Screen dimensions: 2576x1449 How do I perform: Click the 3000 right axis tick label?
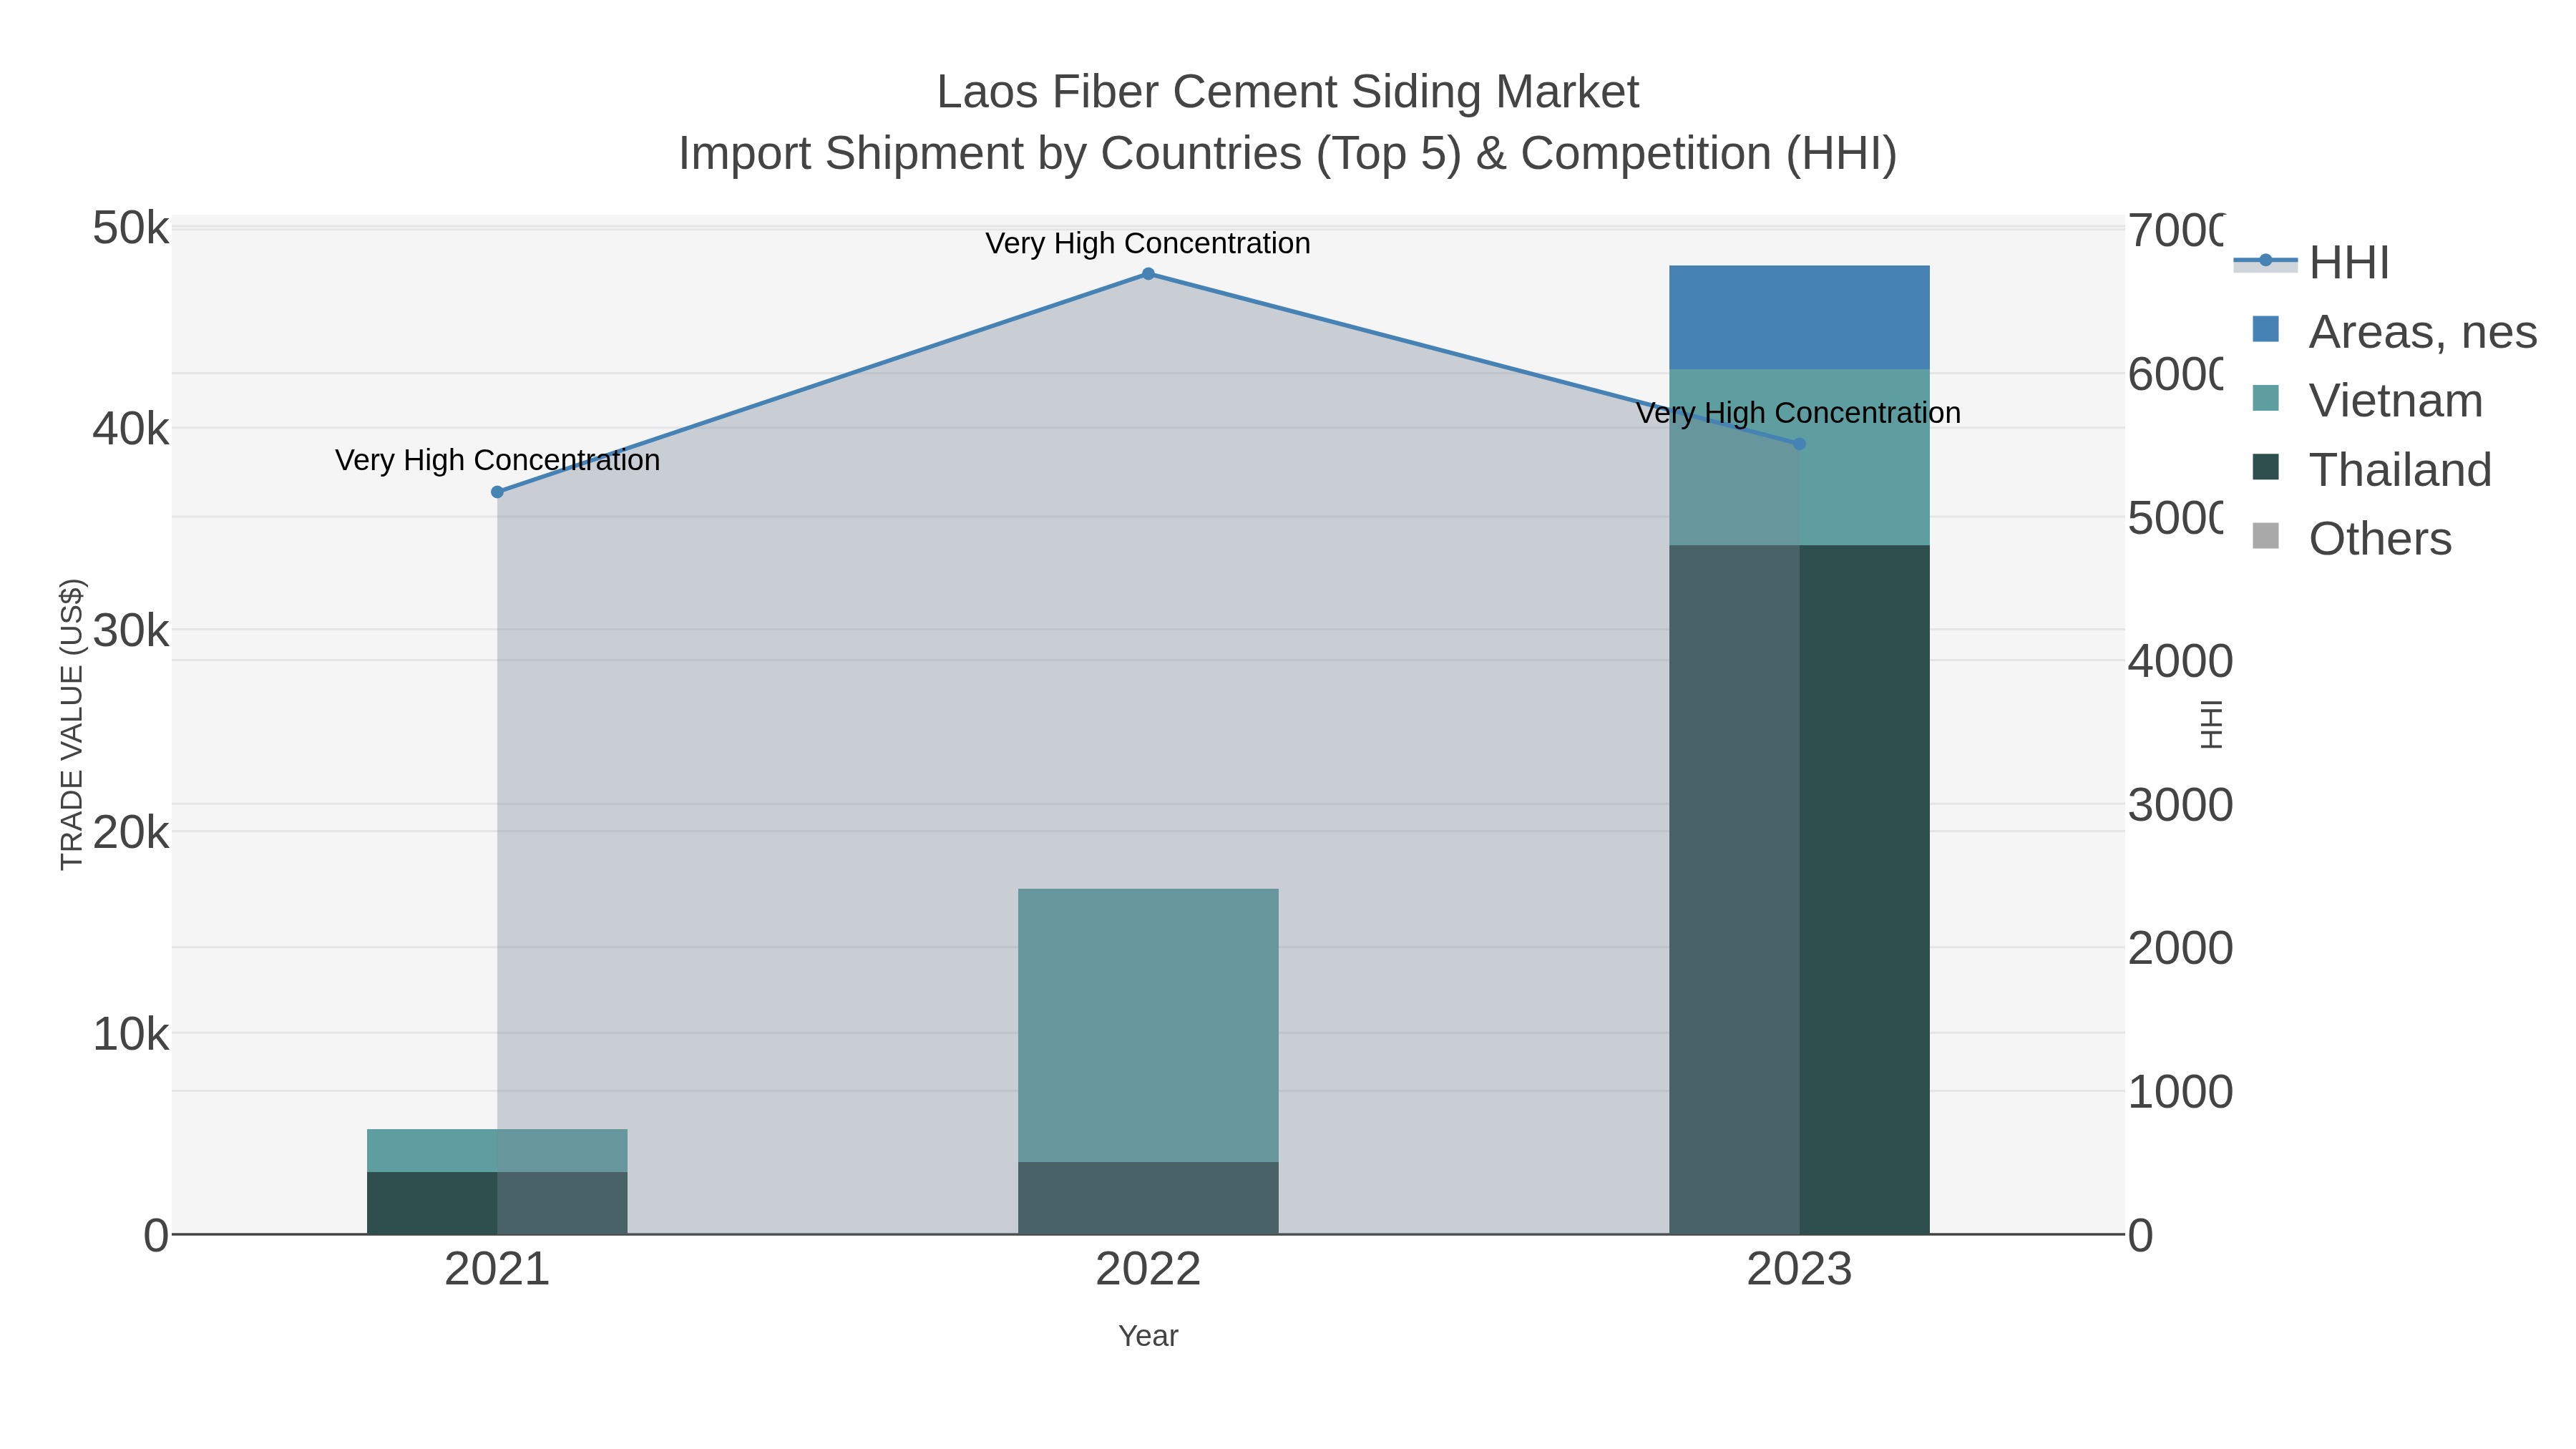coord(2180,806)
